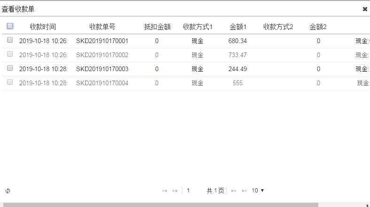
Task: Toggle the select-all checkbox in the header
Action: tap(10, 26)
